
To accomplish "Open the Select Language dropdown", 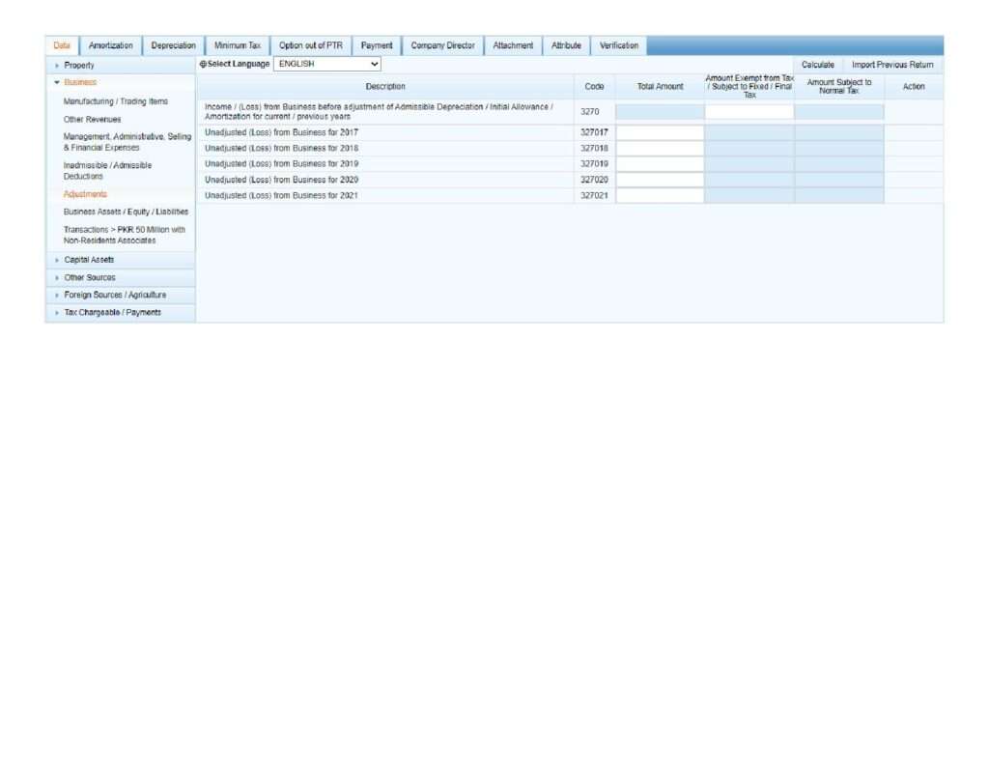I will 327,64.
